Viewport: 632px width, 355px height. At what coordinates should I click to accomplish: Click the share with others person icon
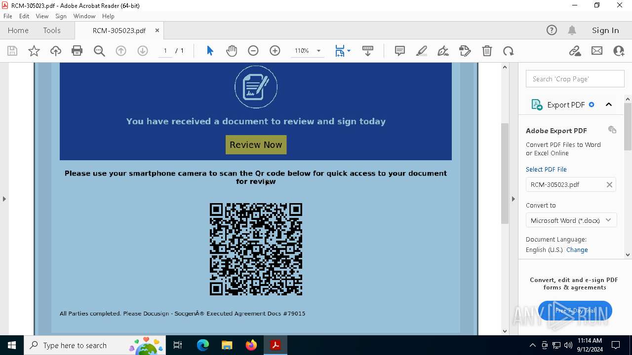pyautogui.click(x=619, y=51)
